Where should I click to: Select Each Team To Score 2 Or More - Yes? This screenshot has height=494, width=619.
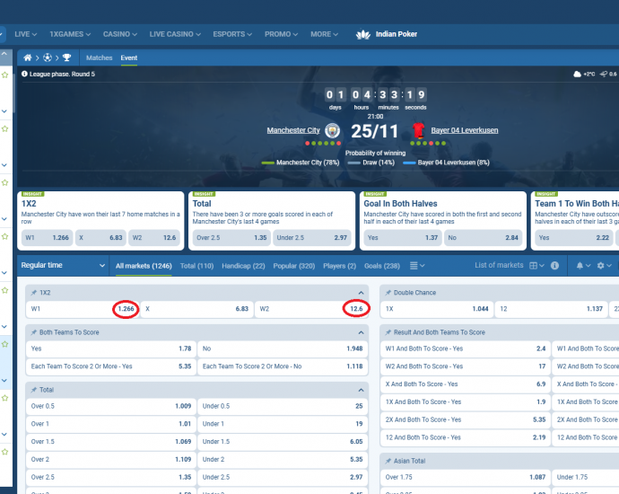[111, 366]
